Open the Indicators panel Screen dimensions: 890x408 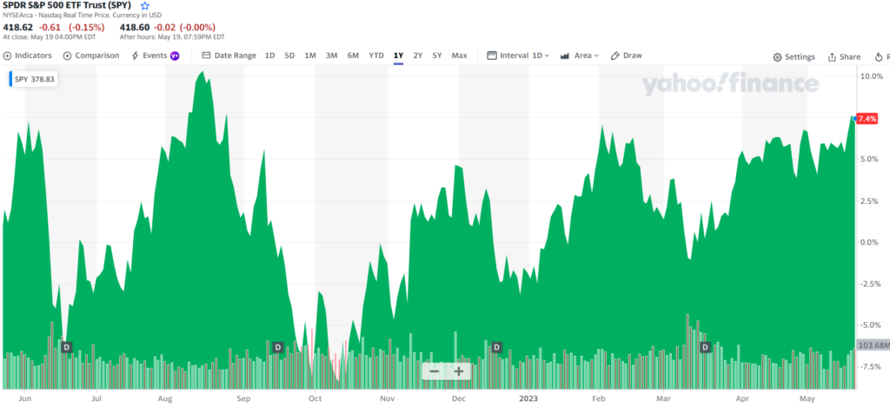[28, 56]
